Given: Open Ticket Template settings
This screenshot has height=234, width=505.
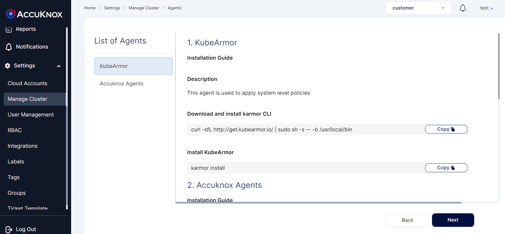Looking at the screenshot, I should point(28,208).
